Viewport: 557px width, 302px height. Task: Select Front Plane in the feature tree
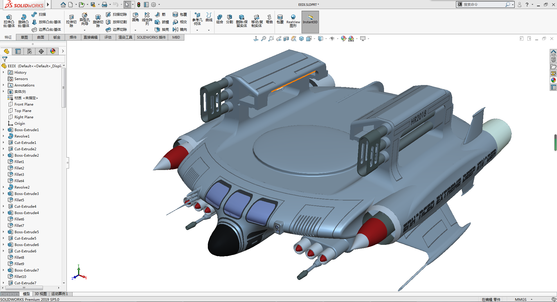[24, 104]
